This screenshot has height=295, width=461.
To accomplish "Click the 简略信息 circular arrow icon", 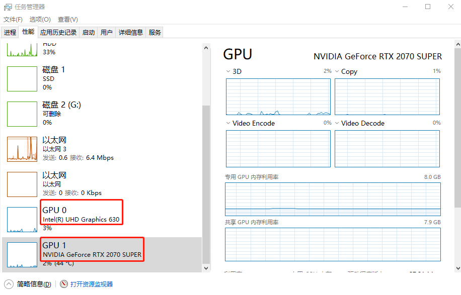I will coord(9,284).
